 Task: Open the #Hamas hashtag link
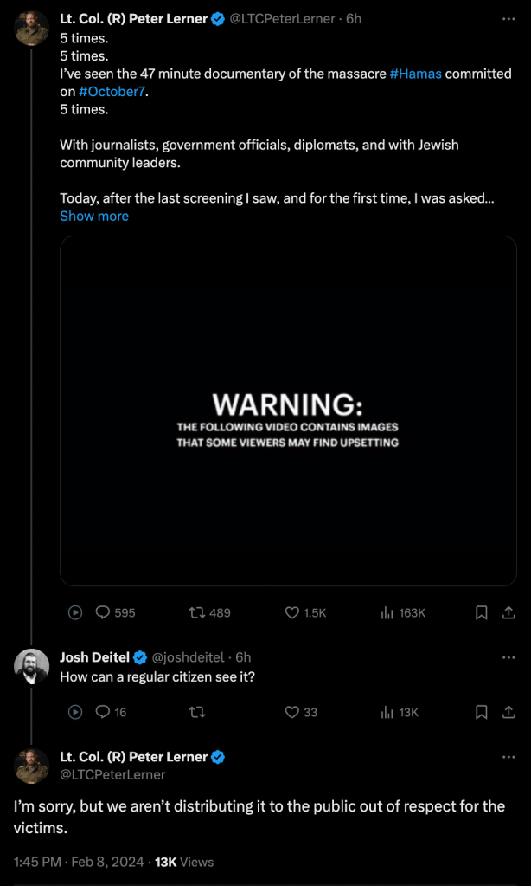coord(415,74)
